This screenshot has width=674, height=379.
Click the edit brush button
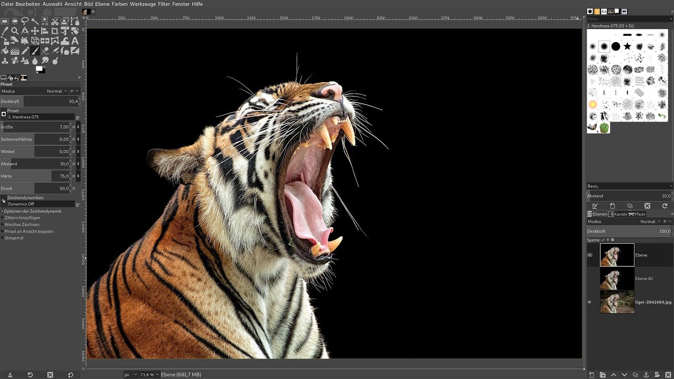(x=595, y=206)
